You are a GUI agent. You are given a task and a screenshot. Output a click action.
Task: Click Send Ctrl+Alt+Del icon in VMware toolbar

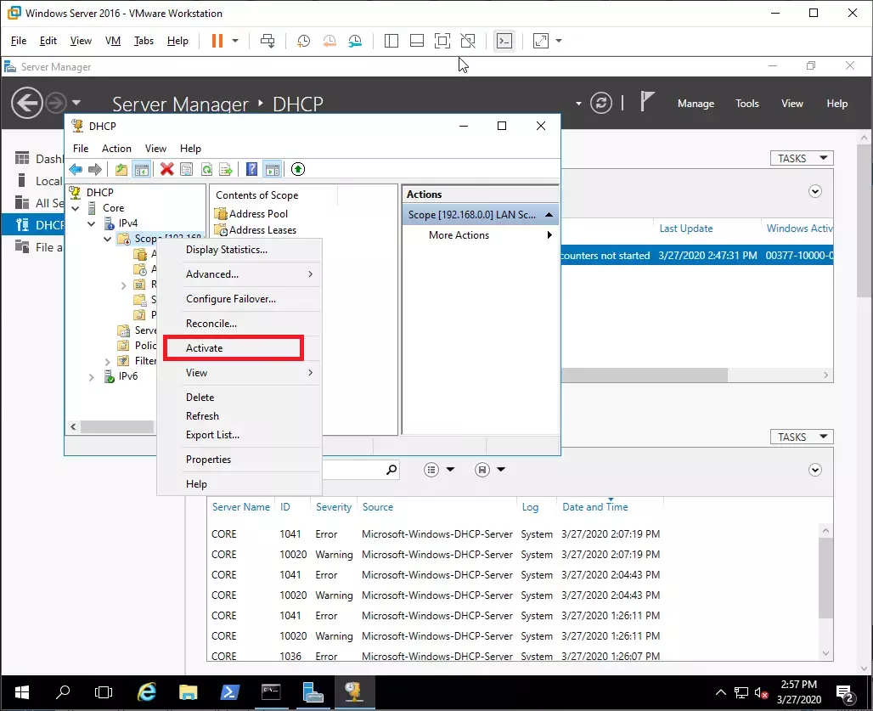tap(268, 41)
